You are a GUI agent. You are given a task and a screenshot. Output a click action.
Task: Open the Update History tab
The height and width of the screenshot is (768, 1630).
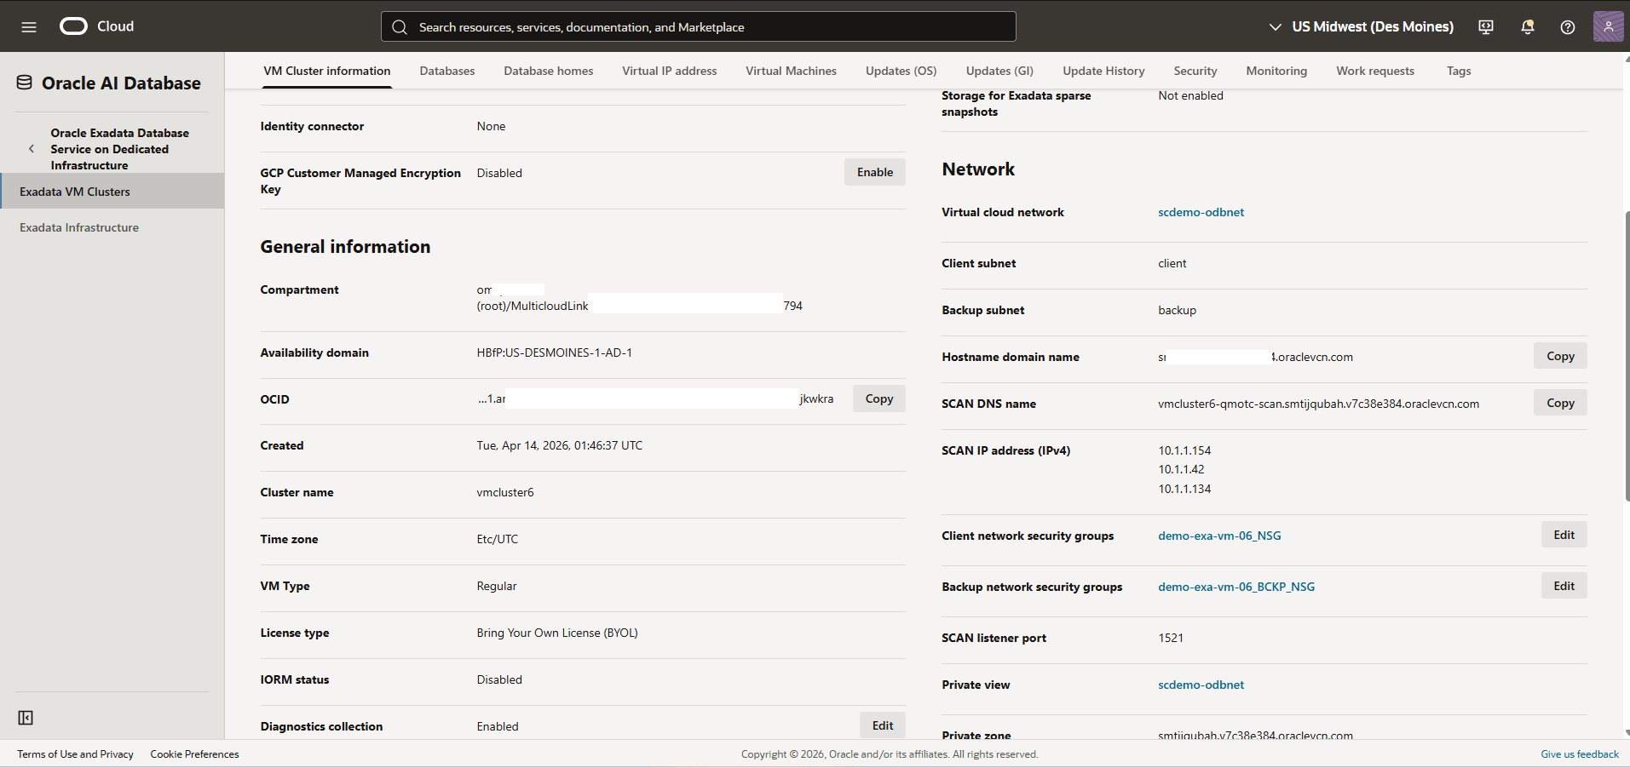tap(1104, 71)
